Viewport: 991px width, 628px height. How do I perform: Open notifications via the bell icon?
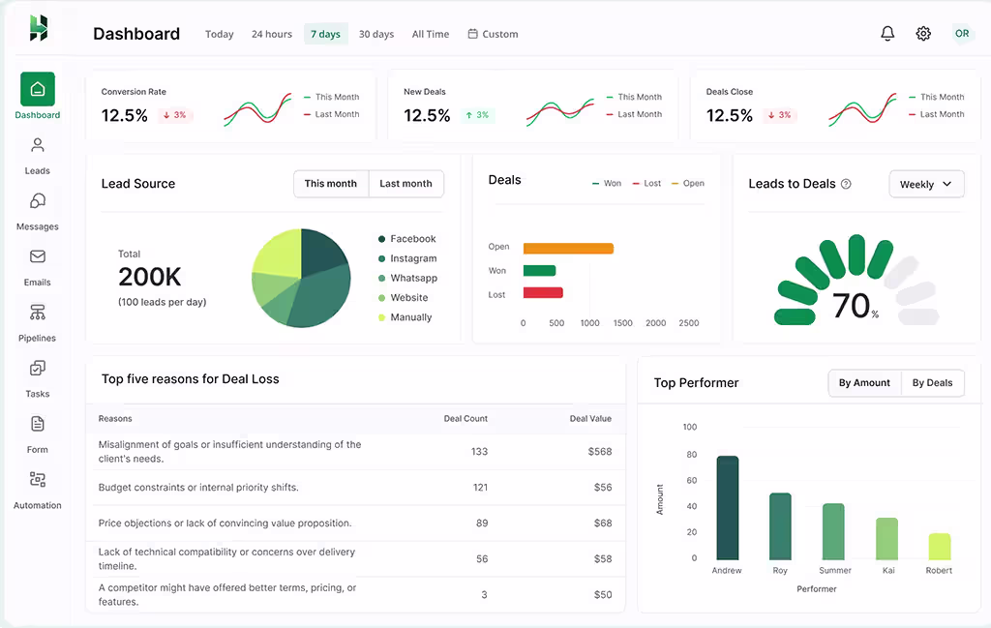tap(887, 33)
